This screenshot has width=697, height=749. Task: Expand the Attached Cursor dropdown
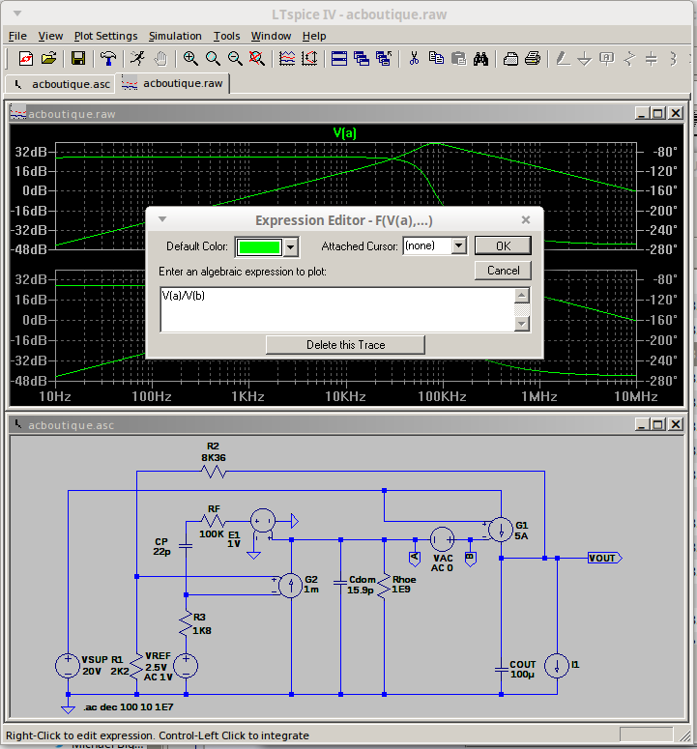click(x=458, y=246)
